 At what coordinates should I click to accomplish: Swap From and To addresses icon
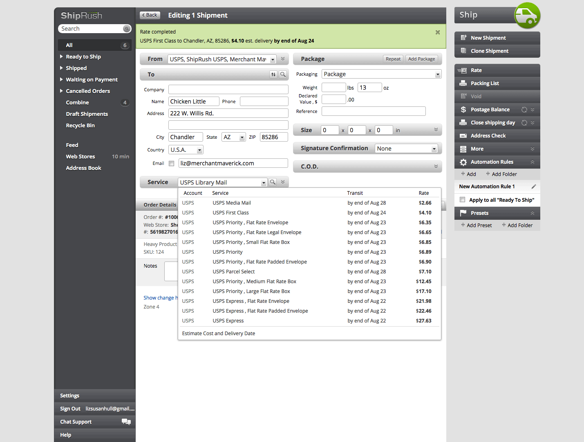click(x=273, y=74)
